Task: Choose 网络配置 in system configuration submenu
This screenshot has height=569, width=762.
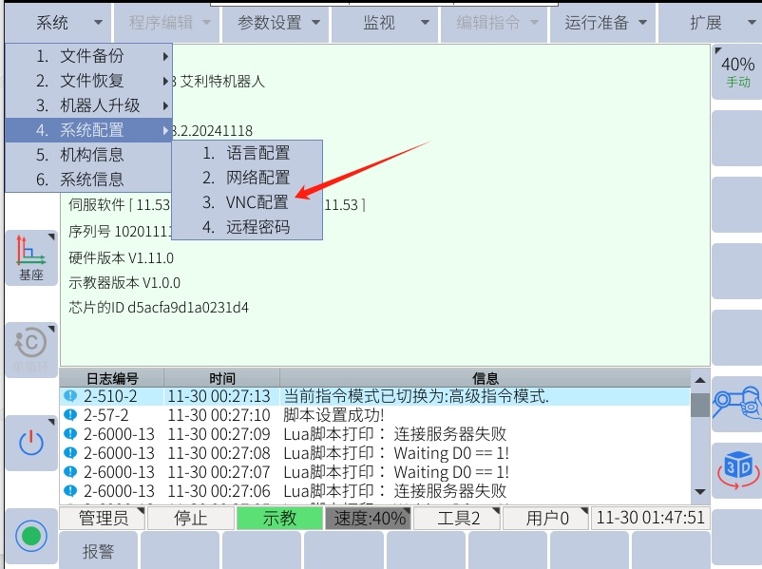Action: [257, 178]
